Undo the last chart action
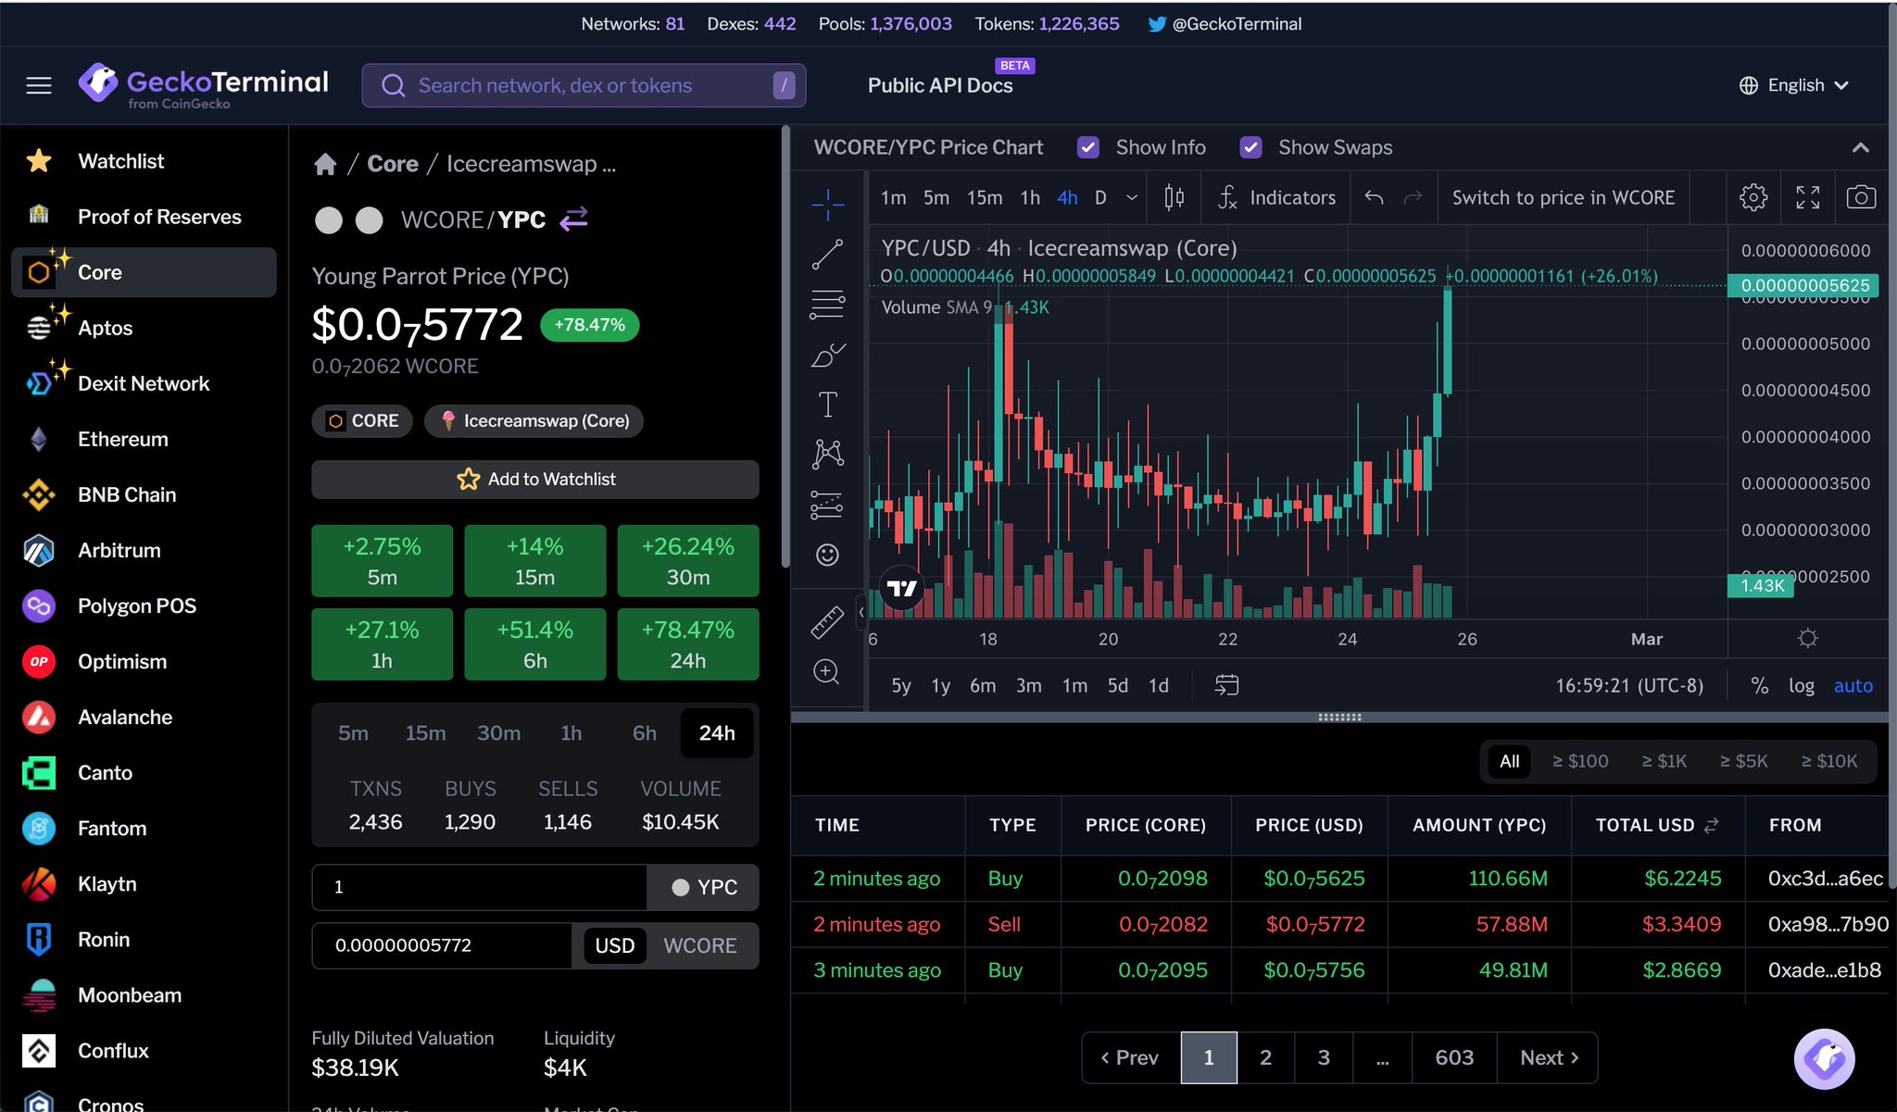 coord(1374,197)
